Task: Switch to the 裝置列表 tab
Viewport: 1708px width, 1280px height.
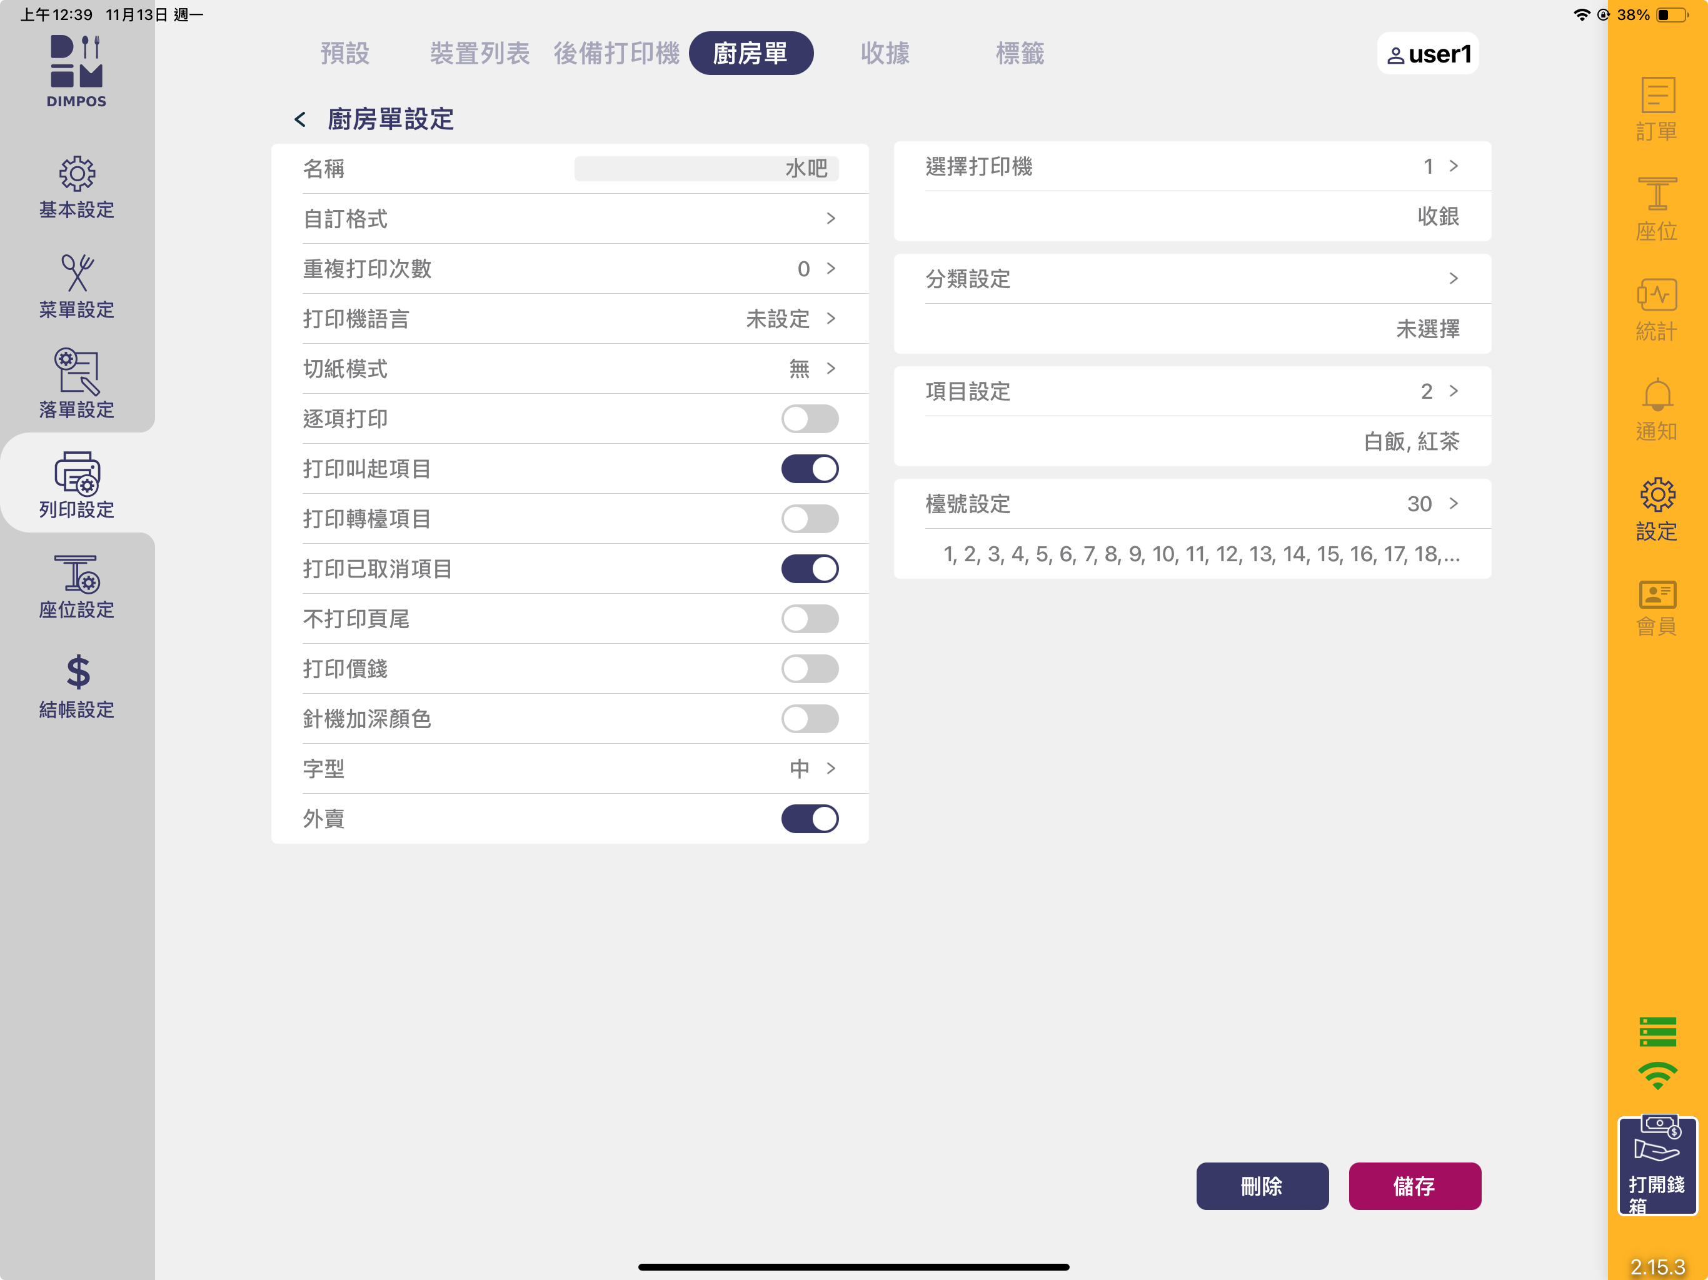Action: [480, 53]
